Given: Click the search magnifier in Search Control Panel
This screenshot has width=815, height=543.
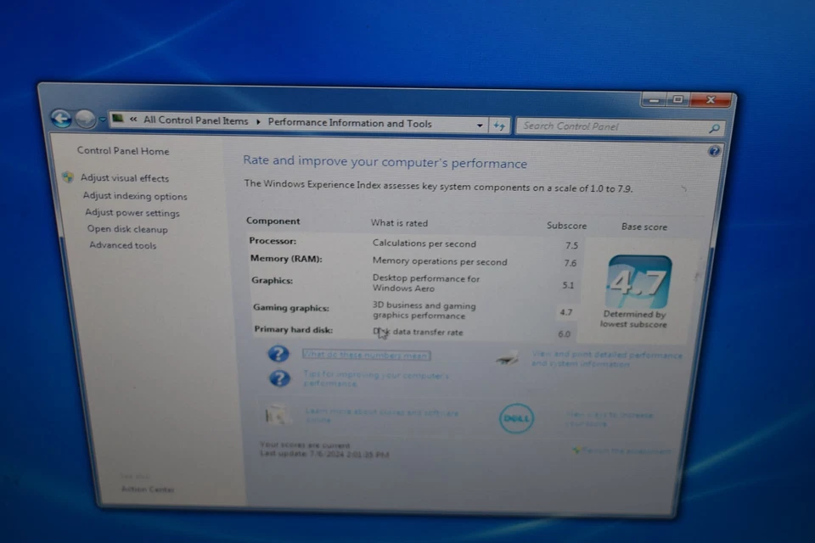Looking at the screenshot, I should [714, 127].
